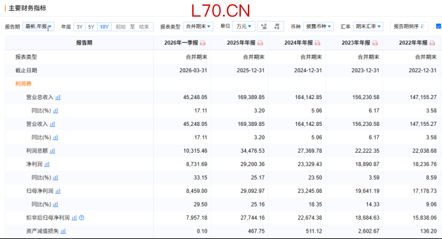Open the 汇率 dropdown 期末汇率

[368, 27]
